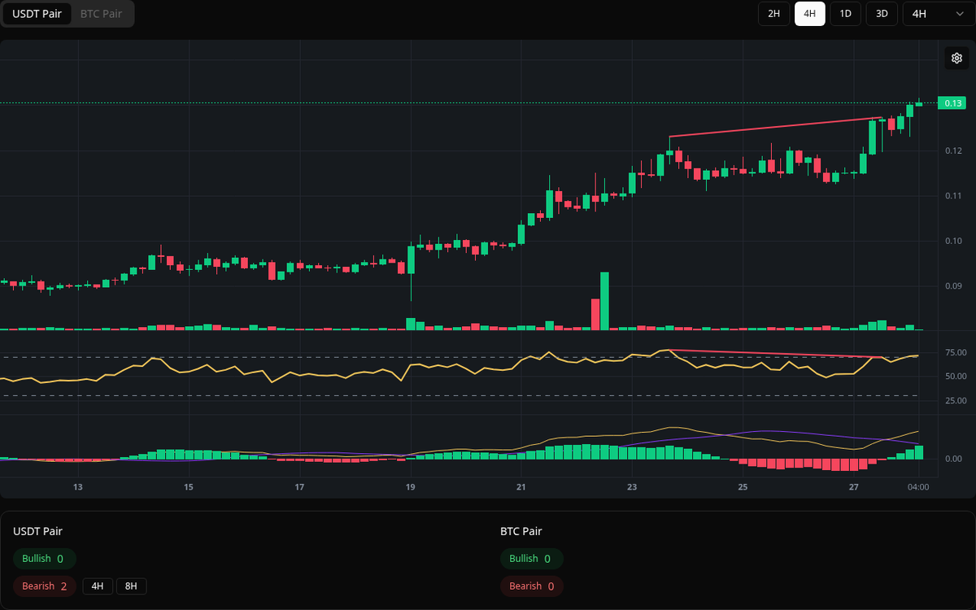
Task: Click the 25.00 RSI axis label
Action: [956, 401]
